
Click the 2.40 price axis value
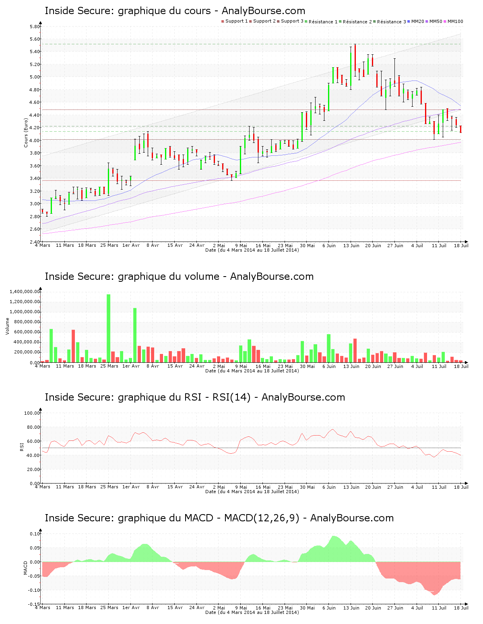(x=35, y=242)
